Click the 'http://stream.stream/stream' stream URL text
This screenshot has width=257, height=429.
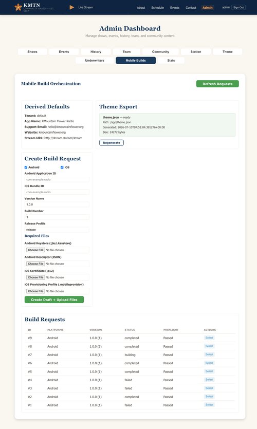tap(63, 138)
